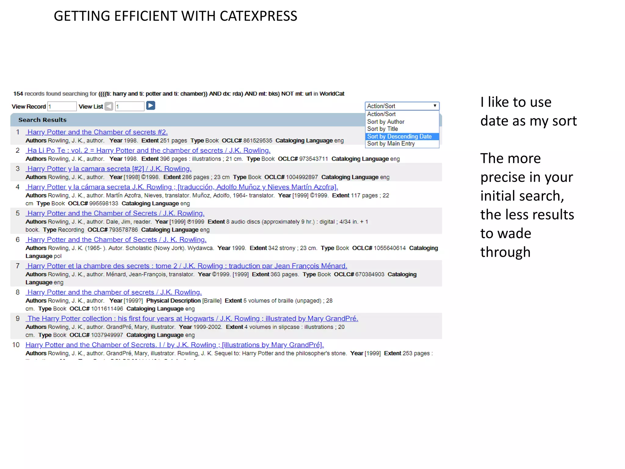Select the Action/Sort option in the list
The height and width of the screenshot is (469, 625).
(x=402, y=114)
